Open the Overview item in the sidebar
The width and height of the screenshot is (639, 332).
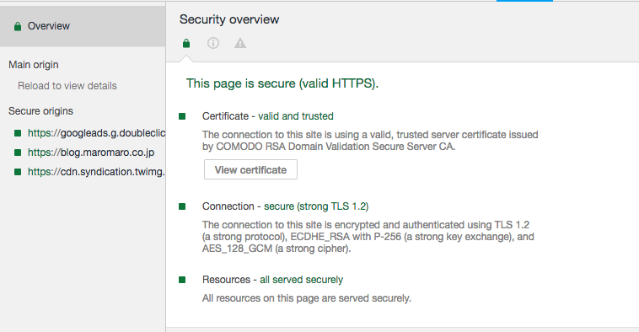tap(83, 26)
